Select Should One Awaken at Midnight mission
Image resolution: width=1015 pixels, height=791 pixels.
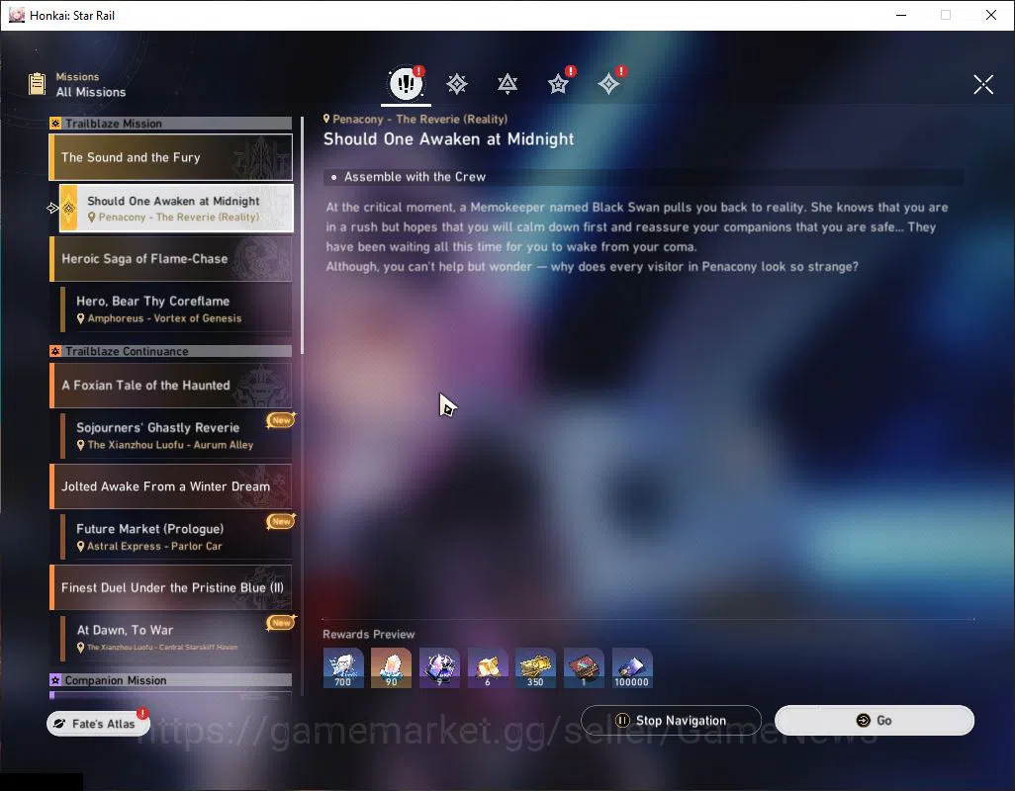[x=176, y=209]
